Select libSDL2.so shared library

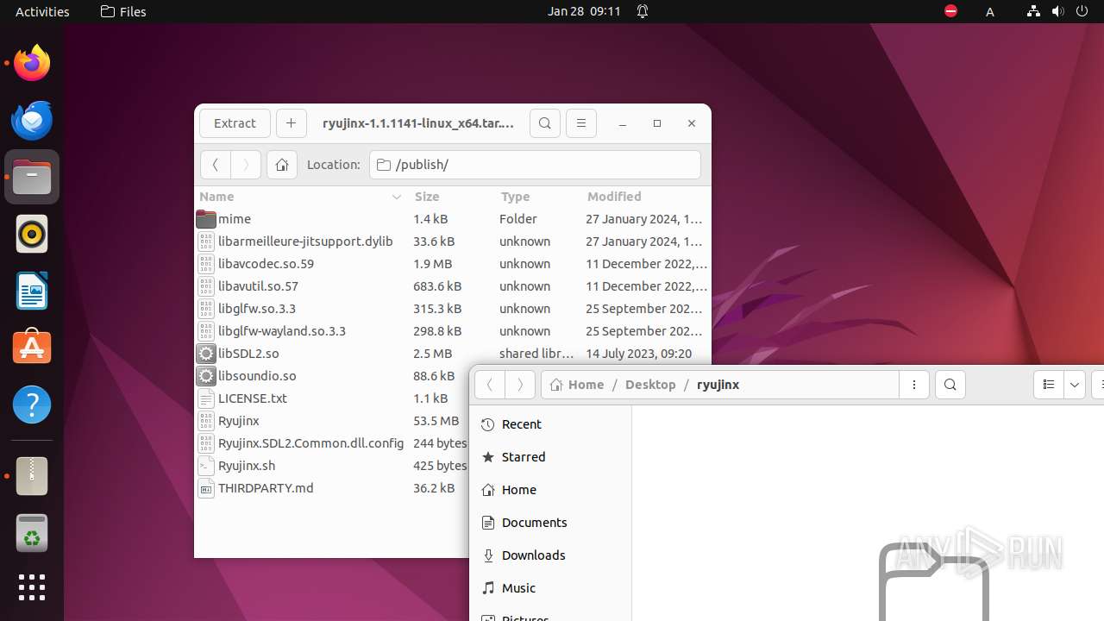pos(452,354)
